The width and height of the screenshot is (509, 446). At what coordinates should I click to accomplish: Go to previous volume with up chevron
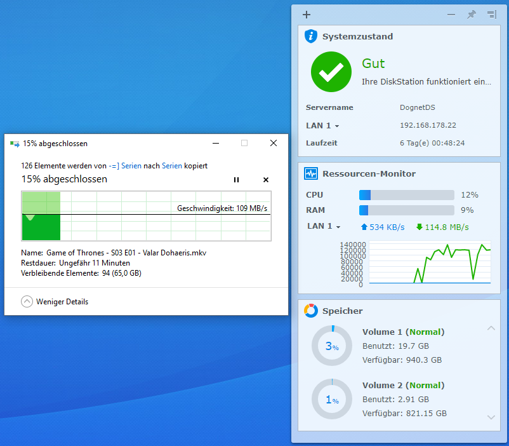tap(491, 328)
